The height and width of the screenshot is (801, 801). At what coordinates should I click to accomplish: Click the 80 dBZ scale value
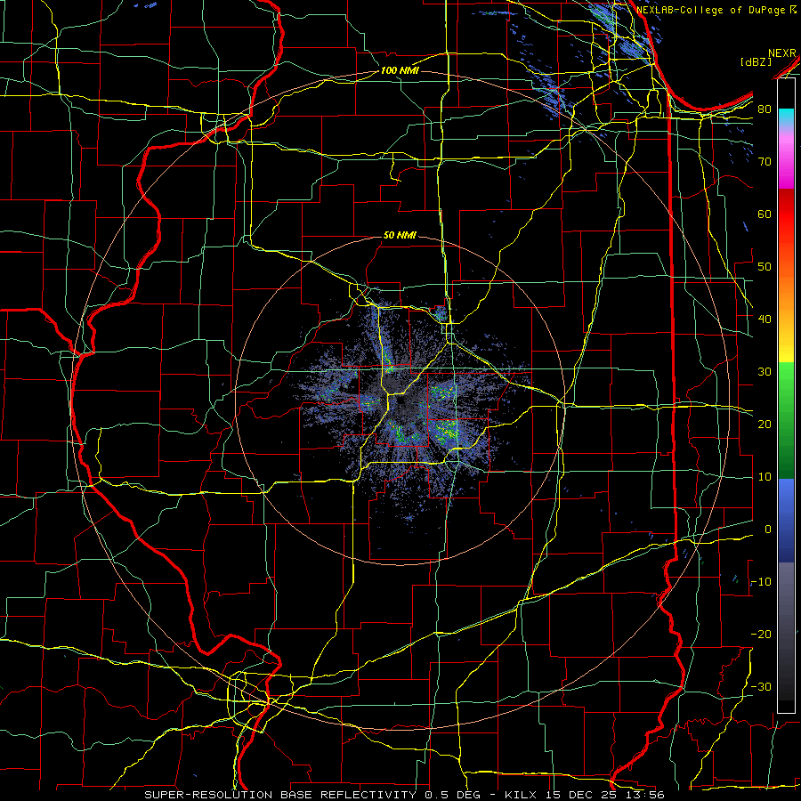pos(765,109)
